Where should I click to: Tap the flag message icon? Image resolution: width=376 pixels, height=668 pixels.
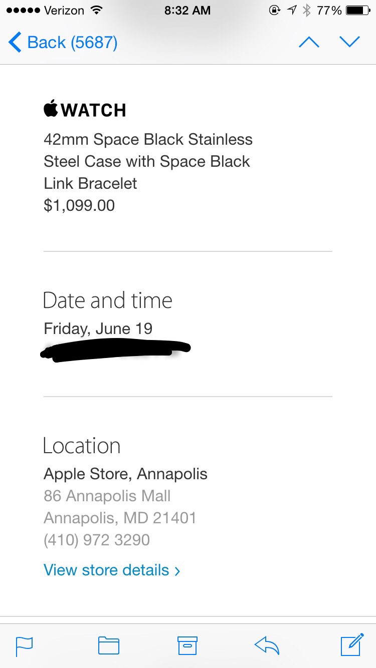click(x=24, y=645)
